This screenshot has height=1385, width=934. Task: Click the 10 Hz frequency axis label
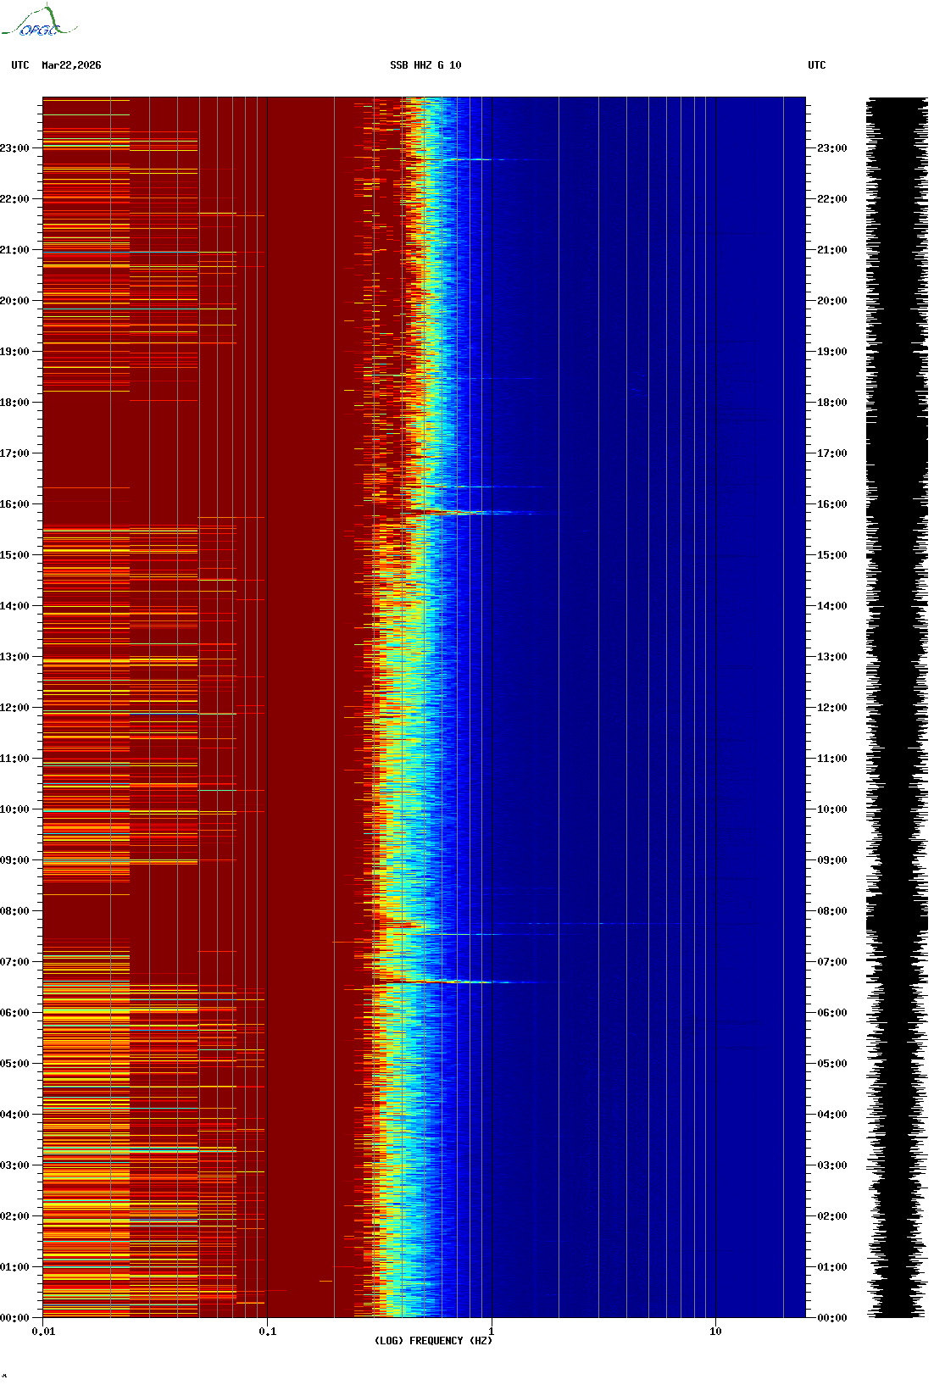715,1332
